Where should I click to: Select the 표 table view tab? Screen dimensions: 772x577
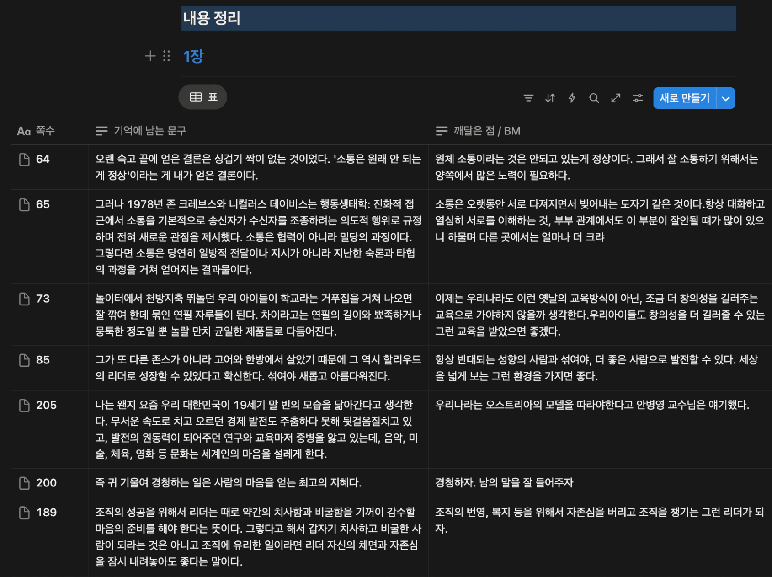[x=203, y=97]
